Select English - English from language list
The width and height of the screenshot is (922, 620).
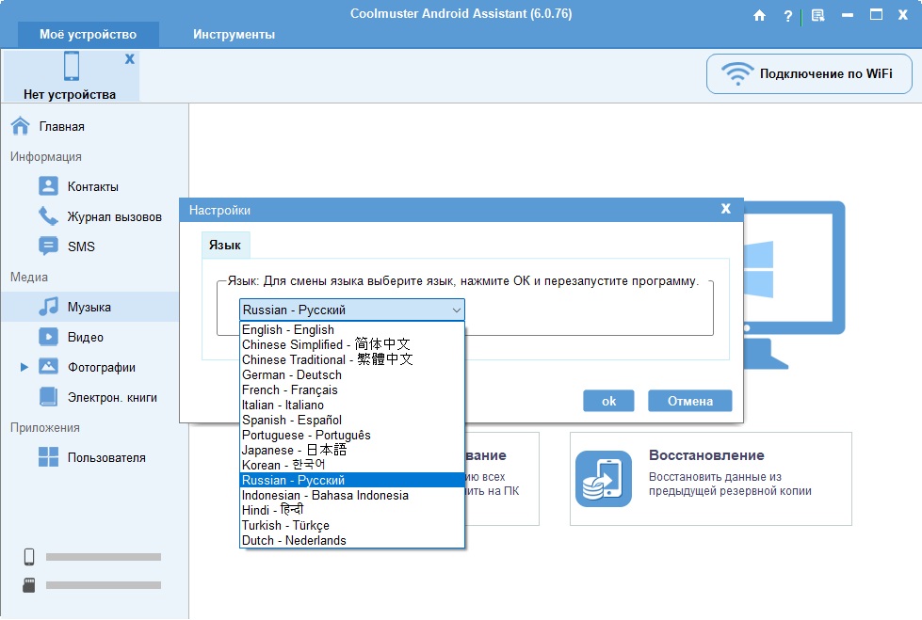(x=288, y=330)
